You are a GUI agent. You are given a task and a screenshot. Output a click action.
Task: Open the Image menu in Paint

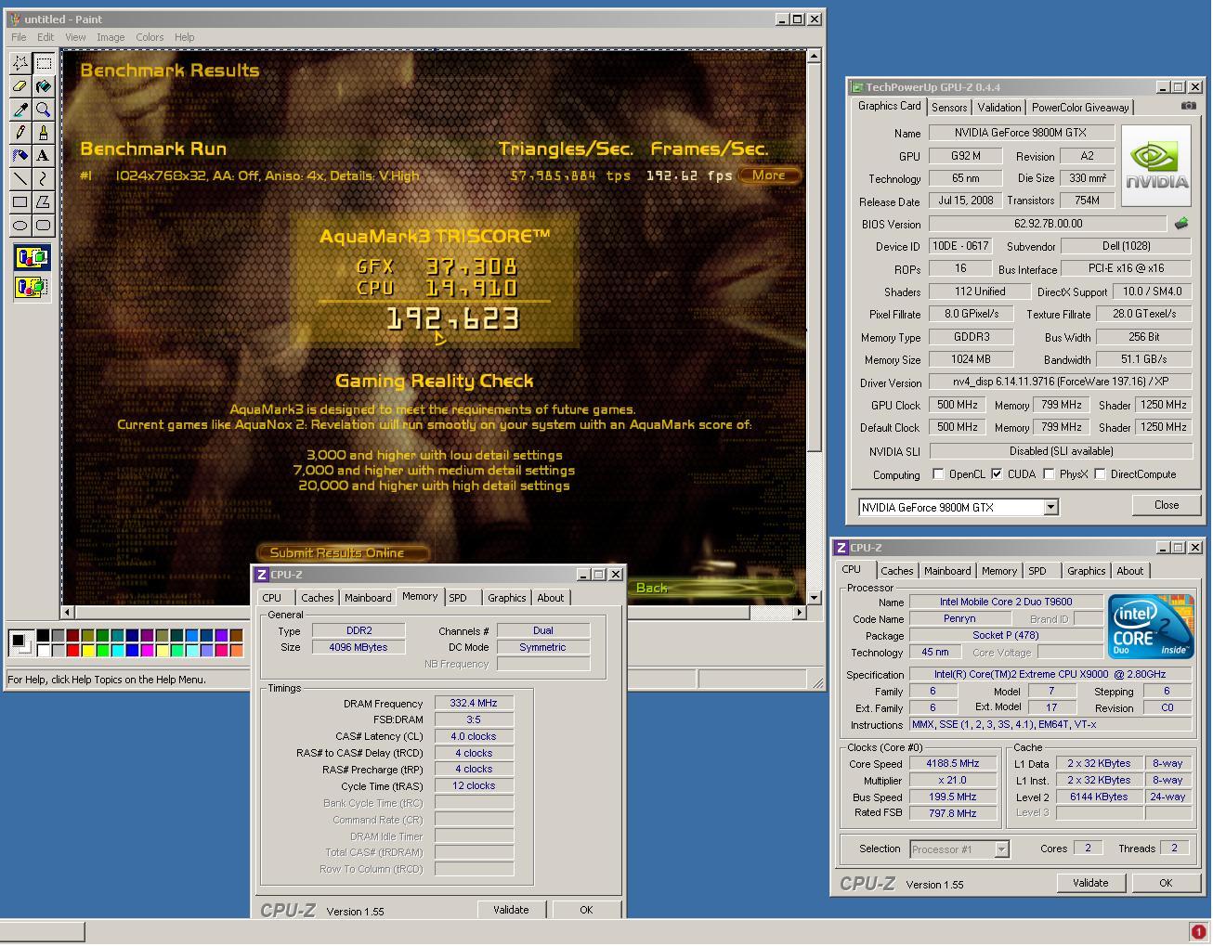pos(111,37)
